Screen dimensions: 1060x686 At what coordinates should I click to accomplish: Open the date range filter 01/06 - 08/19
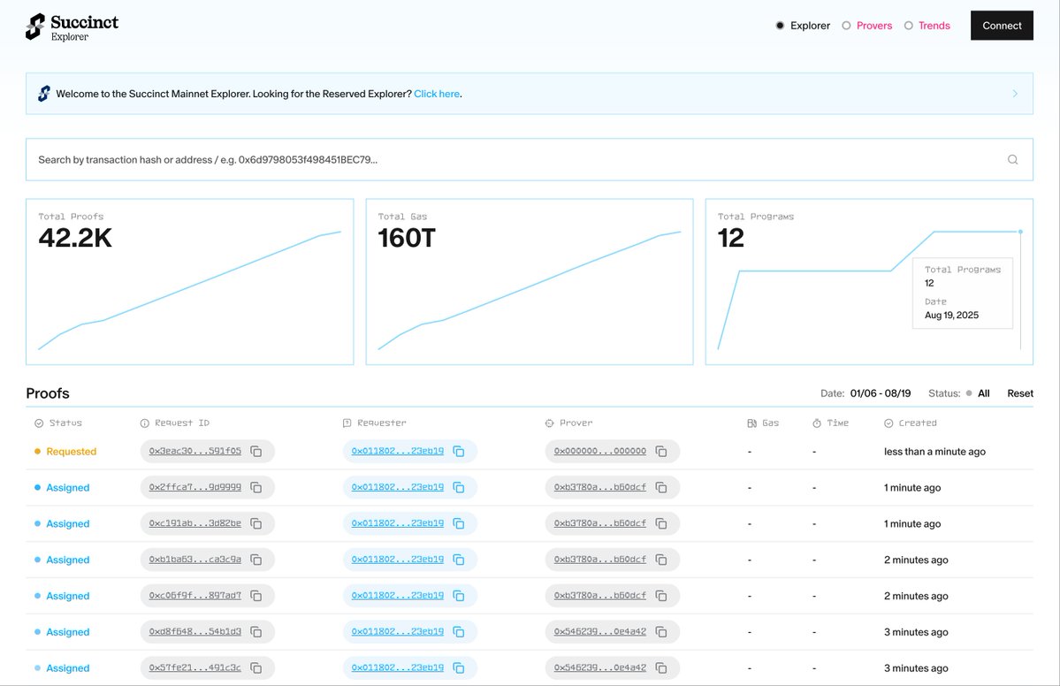(x=881, y=393)
